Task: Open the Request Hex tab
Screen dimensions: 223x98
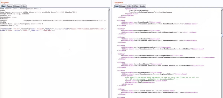Action: [24, 6]
